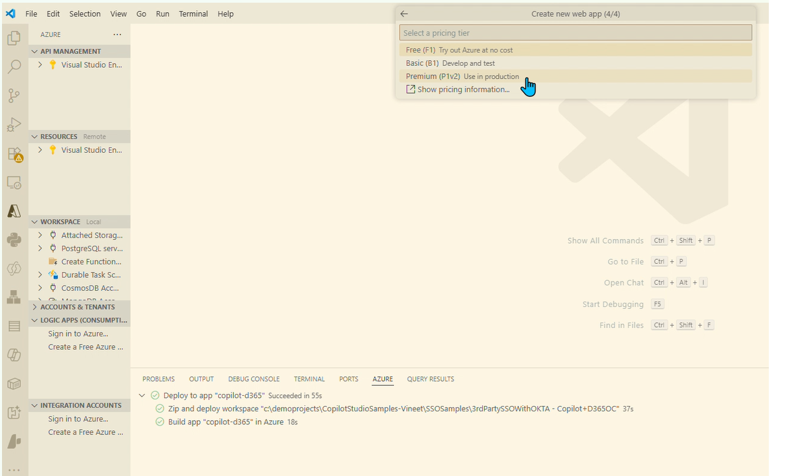
Task: Switch to the OUTPUT panel tab
Action: [x=201, y=379]
